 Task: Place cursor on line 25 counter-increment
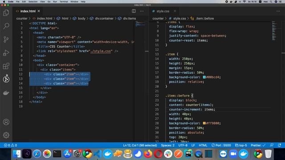pos(192,109)
